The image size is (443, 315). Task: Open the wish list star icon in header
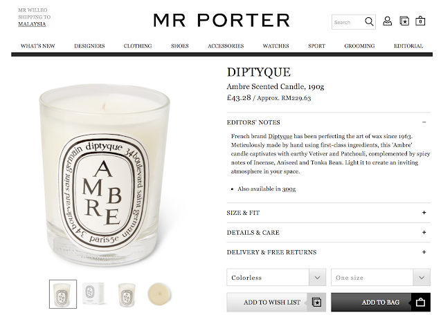tap(404, 21)
